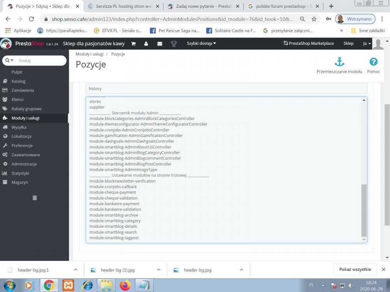Click the history filter input field
Screen dimensions: 390x292
tap(226, 89)
